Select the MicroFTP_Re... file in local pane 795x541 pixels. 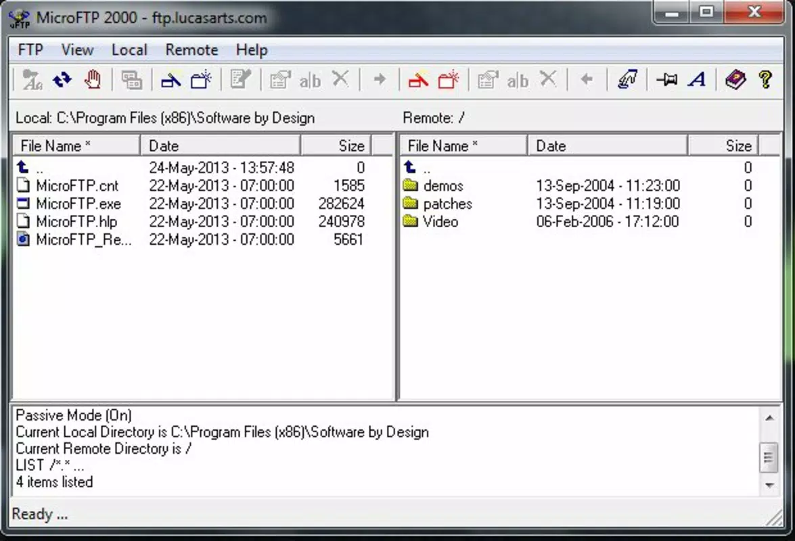pos(191,239)
